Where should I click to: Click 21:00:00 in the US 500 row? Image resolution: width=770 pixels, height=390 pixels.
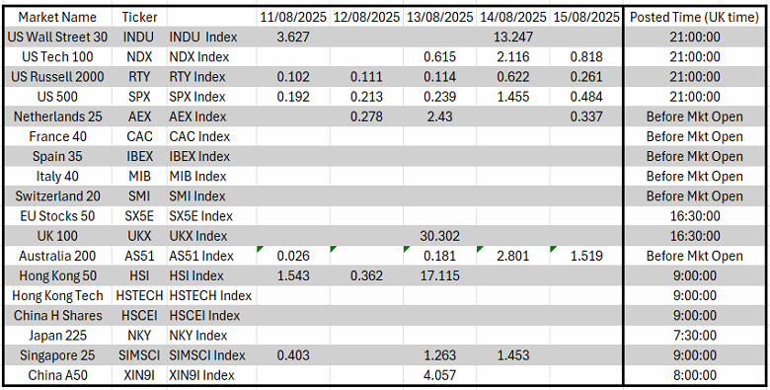pyautogui.click(x=694, y=97)
